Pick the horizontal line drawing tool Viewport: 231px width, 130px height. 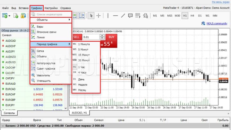pos(116,15)
